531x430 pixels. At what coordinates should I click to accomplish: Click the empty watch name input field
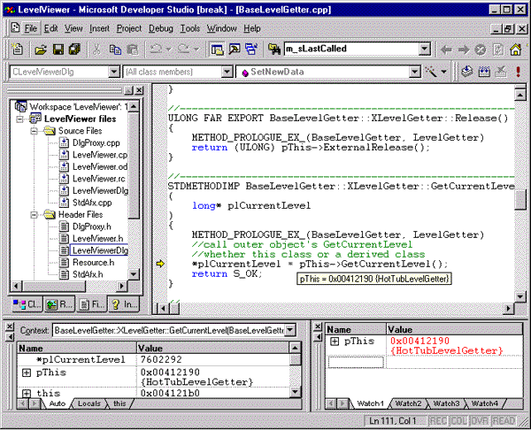coord(356,362)
